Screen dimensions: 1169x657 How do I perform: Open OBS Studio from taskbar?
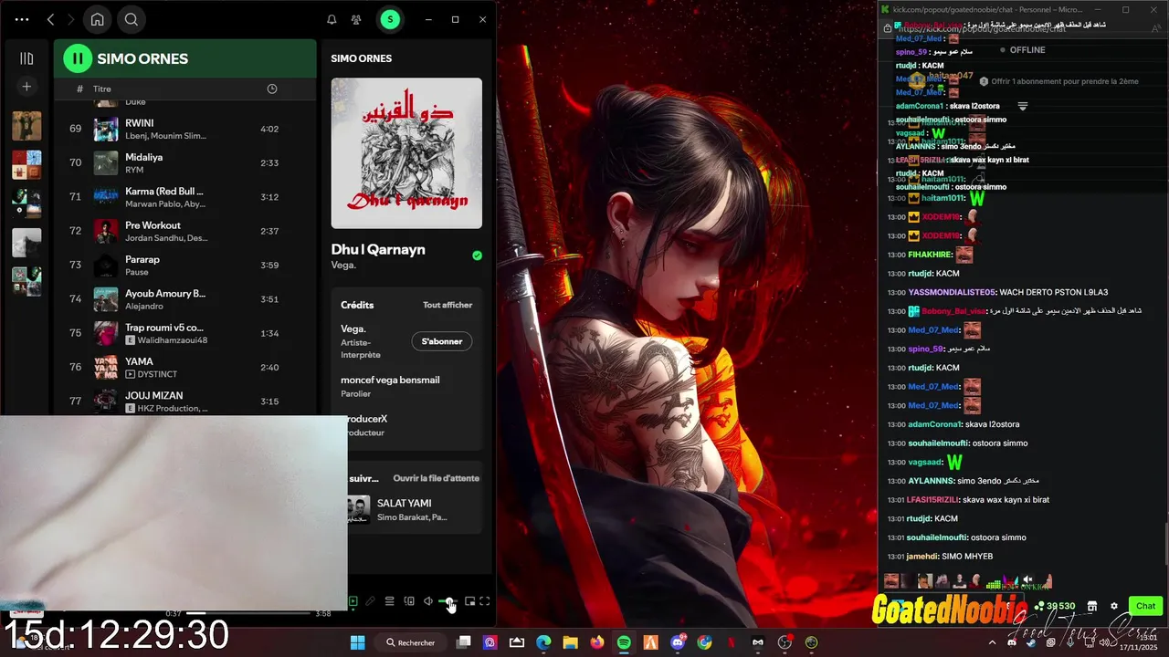coord(785,642)
